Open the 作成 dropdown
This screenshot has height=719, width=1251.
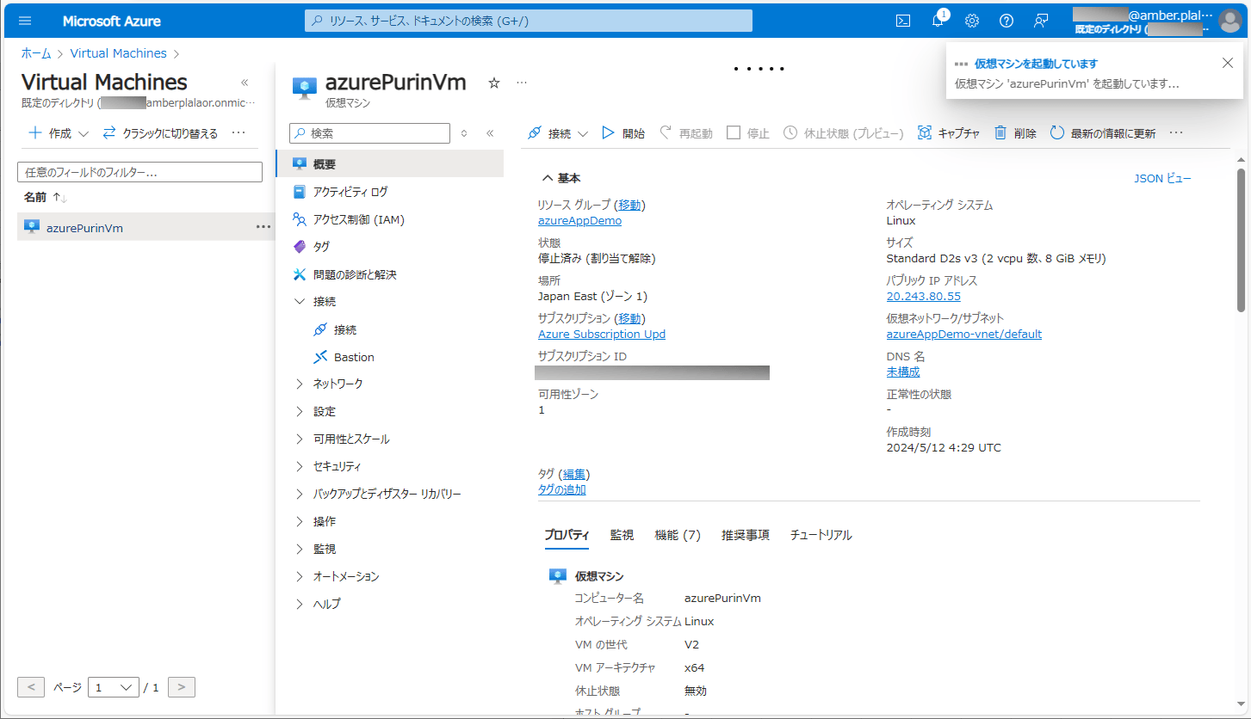pyautogui.click(x=59, y=133)
